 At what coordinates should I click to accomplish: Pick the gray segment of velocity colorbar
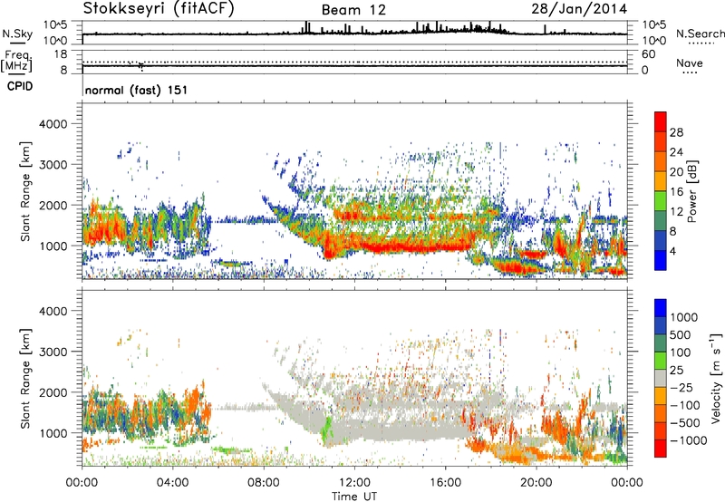(x=661, y=378)
